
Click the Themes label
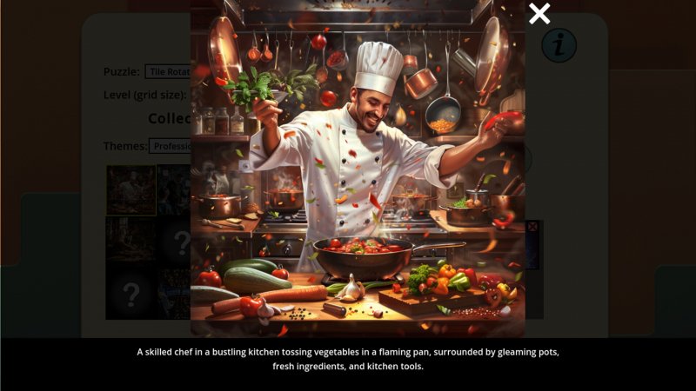pyautogui.click(x=124, y=146)
